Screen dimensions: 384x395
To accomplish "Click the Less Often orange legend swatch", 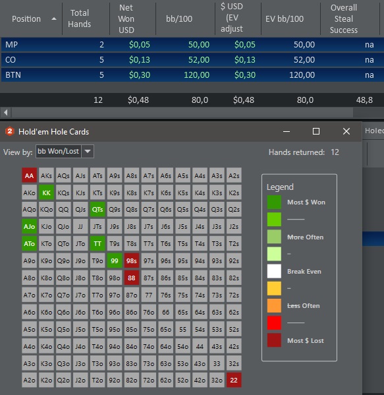I will pos(274,305).
